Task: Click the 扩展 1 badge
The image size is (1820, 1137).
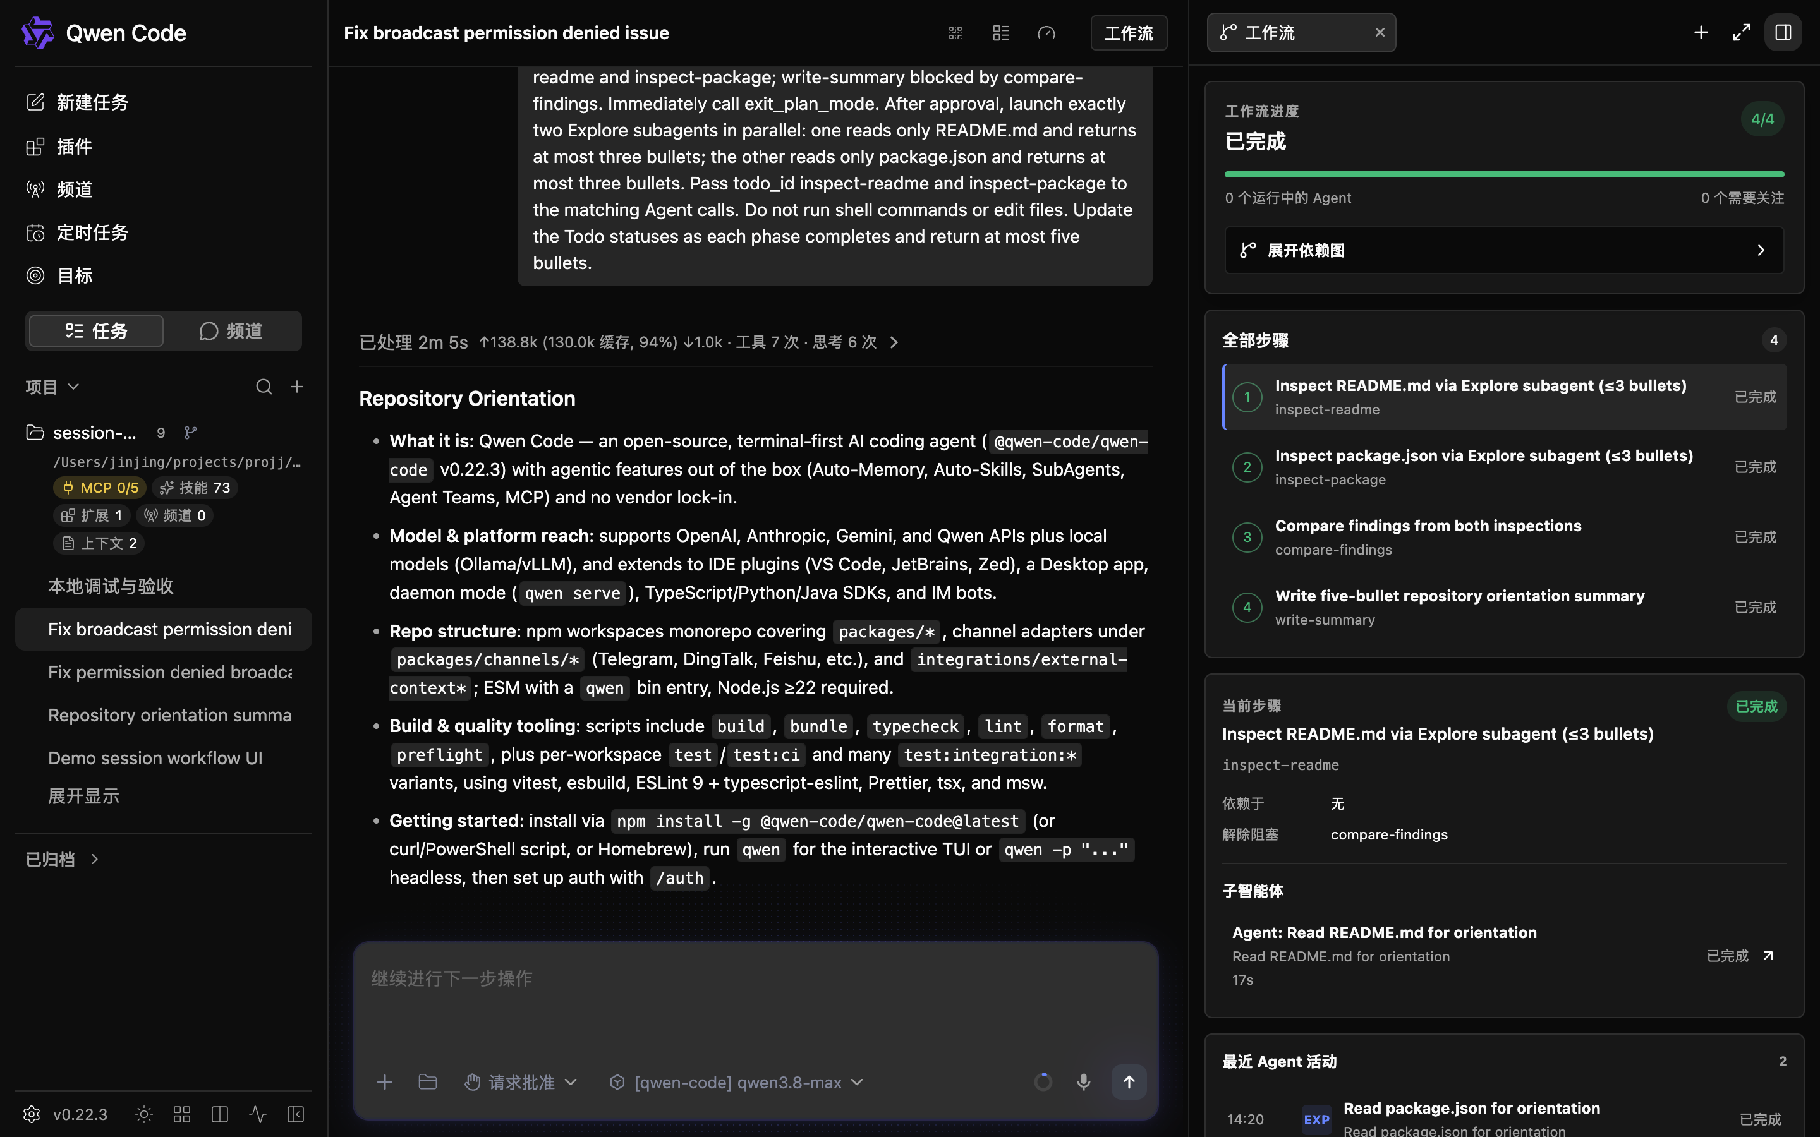Action: click(92, 516)
